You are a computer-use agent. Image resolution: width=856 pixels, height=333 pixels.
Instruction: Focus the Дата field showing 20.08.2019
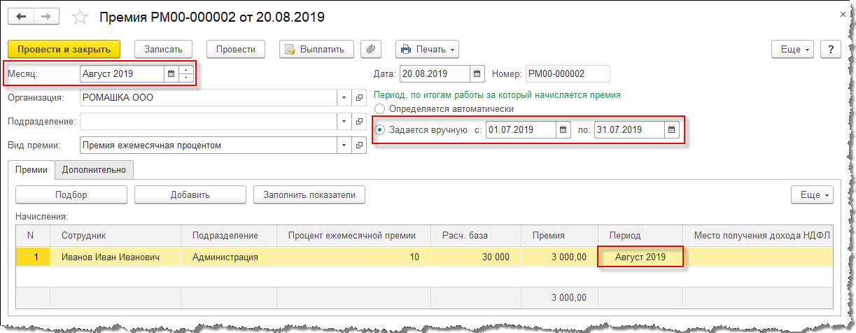[x=434, y=73]
